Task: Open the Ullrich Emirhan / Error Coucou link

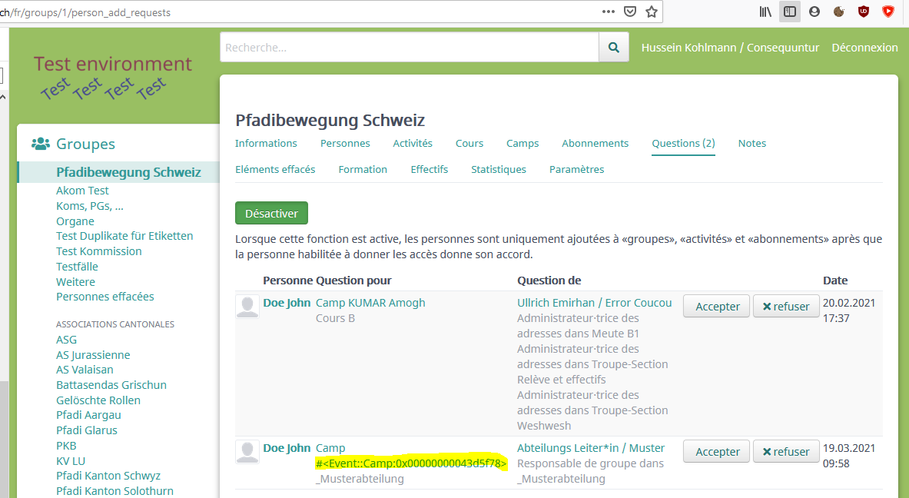Action: pyautogui.click(x=595, y=302)
